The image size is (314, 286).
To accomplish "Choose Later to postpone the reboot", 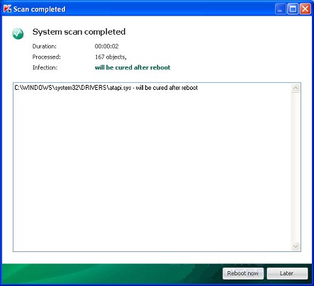I will (287, 273).
